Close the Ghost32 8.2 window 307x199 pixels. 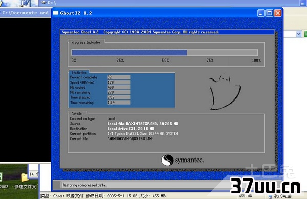click(278, 13)
